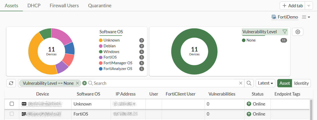Screen dimensions: 317x120
Task: Switch view to Identity
Action: coord(301,83)
